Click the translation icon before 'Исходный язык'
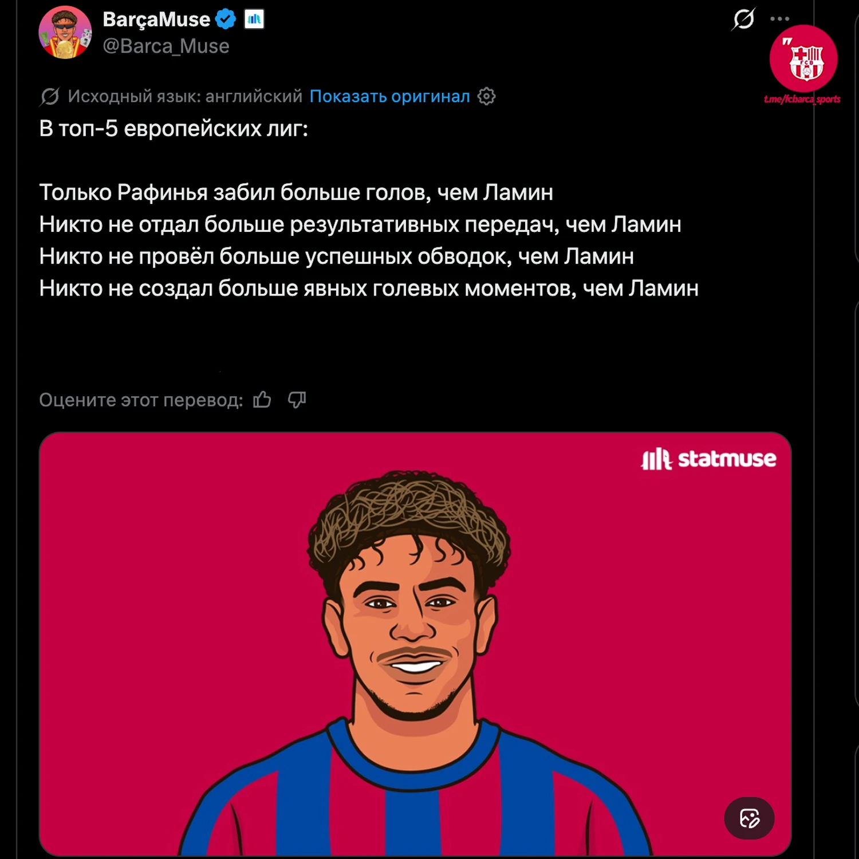The image size is (859, 859). (50, 97)
